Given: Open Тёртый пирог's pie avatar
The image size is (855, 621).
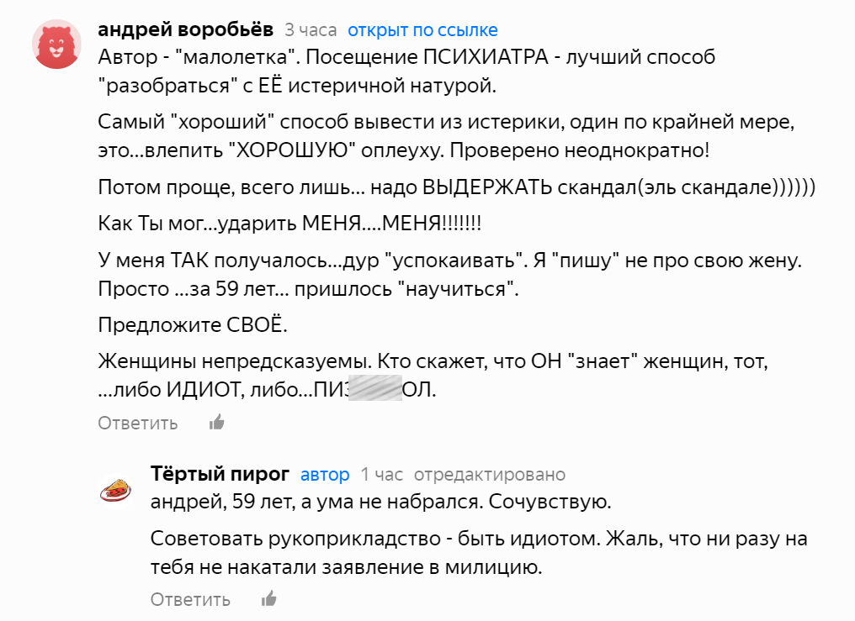Looking at the screenshot, I should click(115, 491).
